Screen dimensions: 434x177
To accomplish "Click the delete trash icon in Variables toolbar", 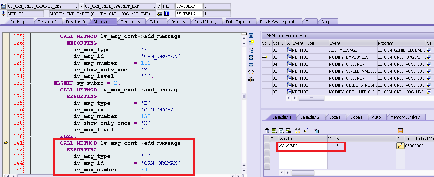I will pyautogui.click(x=267, y=131).
